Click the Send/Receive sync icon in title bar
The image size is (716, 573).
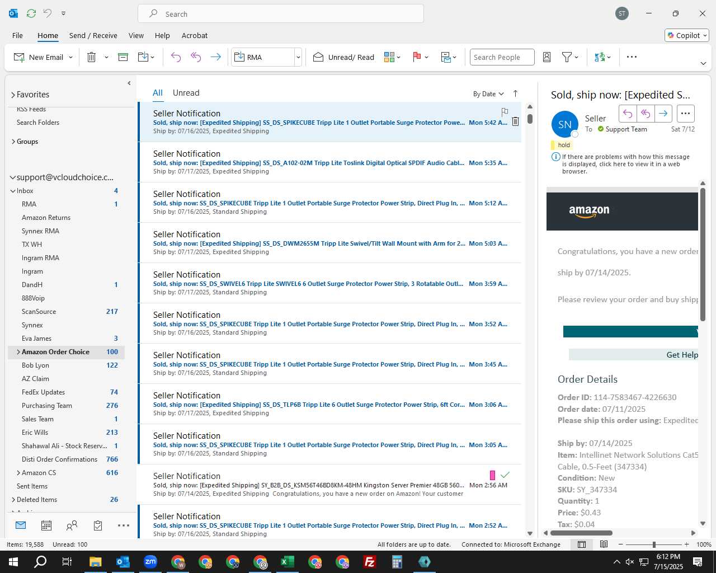pos(31,13)
